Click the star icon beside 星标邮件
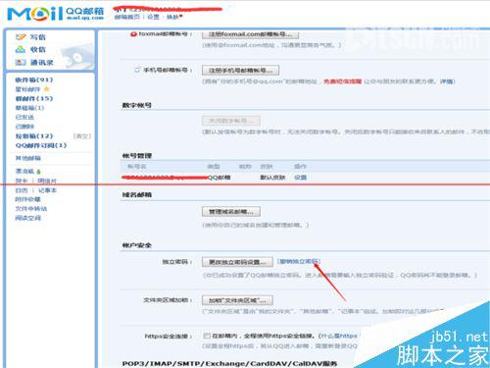490x368 pixels. (46, 89)
